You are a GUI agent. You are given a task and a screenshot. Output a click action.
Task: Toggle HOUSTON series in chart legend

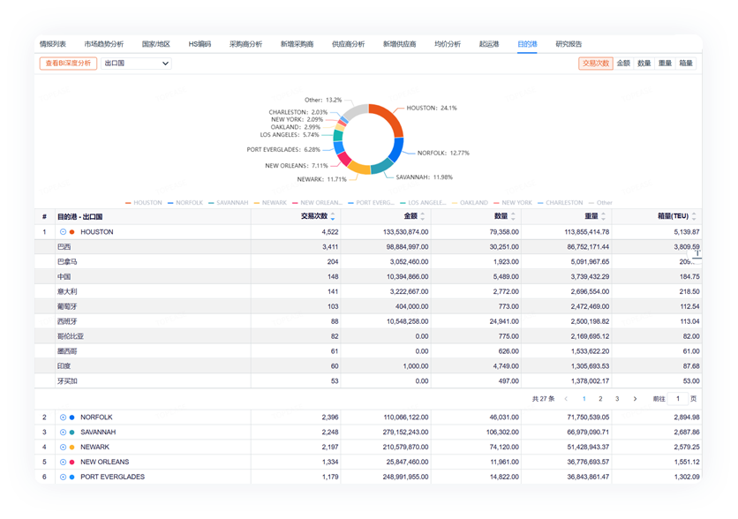coord(143,203)
